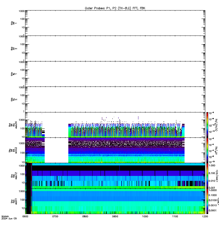Image resolution: width=219 pixels, height=233 pixels.
Task: Click the scm3 nT²/Hz color bar
Action: pyautogui.click(x=207, y=150)
